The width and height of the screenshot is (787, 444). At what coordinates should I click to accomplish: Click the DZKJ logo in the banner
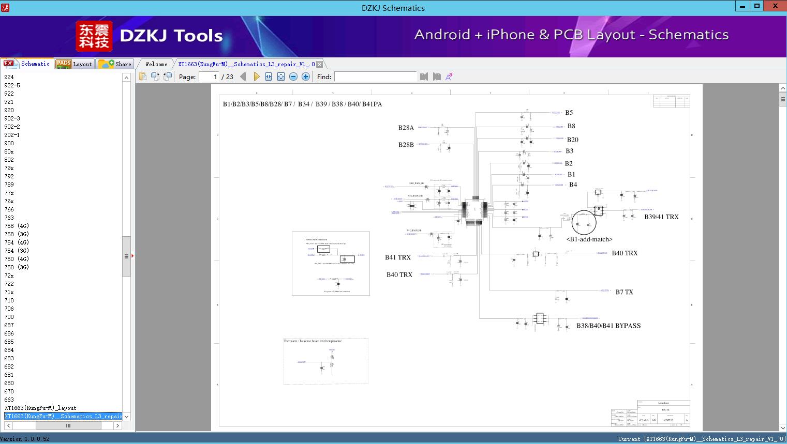(x=94, y=36)
